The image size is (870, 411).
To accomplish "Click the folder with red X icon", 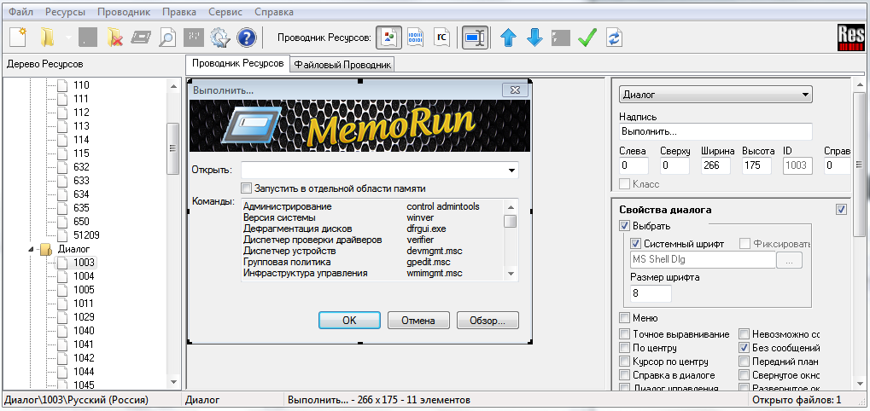I will click(x=115, y=38).
